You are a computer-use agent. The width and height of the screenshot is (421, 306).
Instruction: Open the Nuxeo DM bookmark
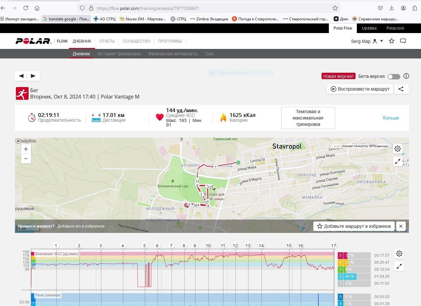pyautogui.click(x=143, y=19)
